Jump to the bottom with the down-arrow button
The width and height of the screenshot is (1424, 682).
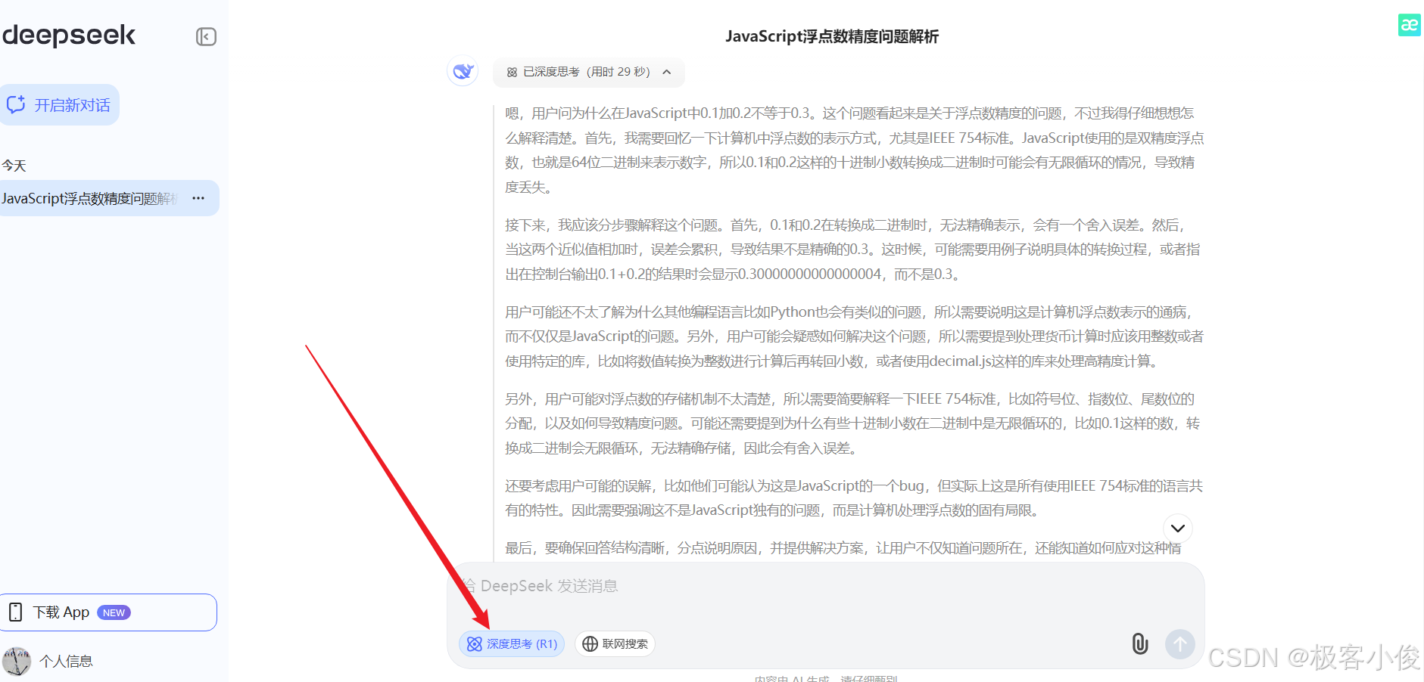tap(1178, 528)
